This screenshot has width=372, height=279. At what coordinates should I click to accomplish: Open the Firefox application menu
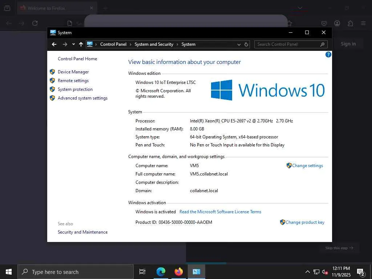coord(363,23)
